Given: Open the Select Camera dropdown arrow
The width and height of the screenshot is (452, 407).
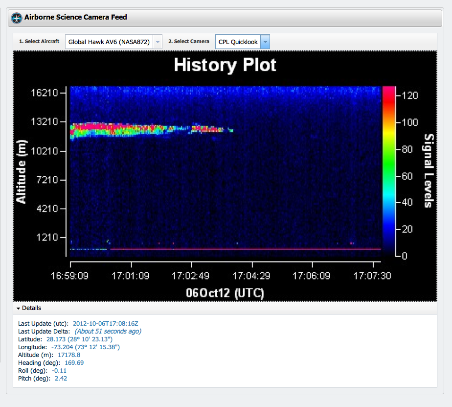Looking at the screenshot, I should pos(265,42).
